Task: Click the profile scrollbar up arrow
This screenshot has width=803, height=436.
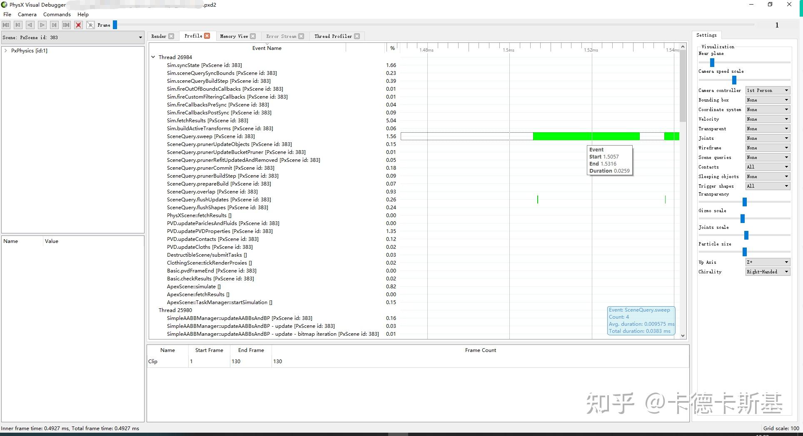Action: click(683, 47)
